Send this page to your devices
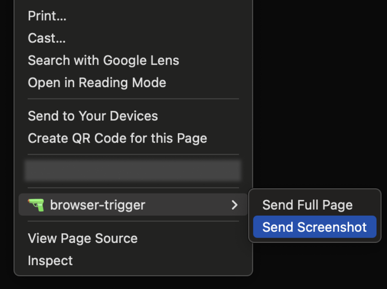The width and height of the screenshot is (387, 289). tap(92, 116)
